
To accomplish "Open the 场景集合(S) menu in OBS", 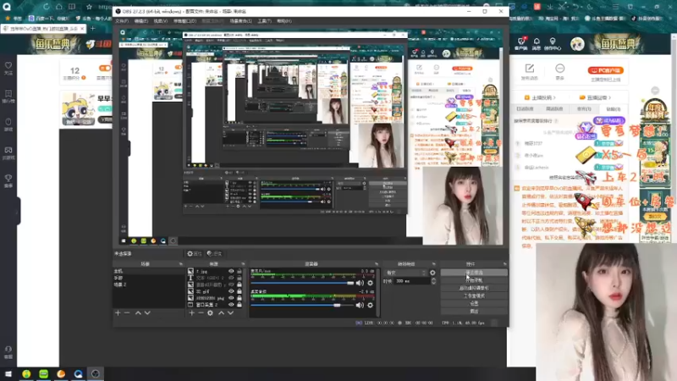I will coord(241,20).
